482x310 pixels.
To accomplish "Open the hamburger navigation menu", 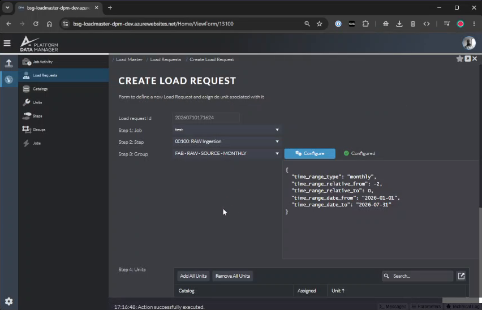I will pyautogui.click(x=7, y=44).
